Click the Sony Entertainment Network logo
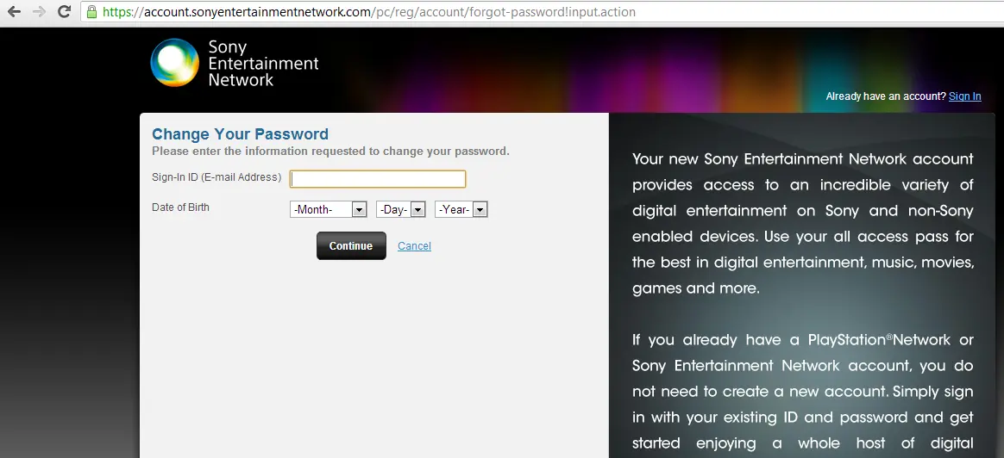This screenshot has height=458, width=1004. (235, 63)
